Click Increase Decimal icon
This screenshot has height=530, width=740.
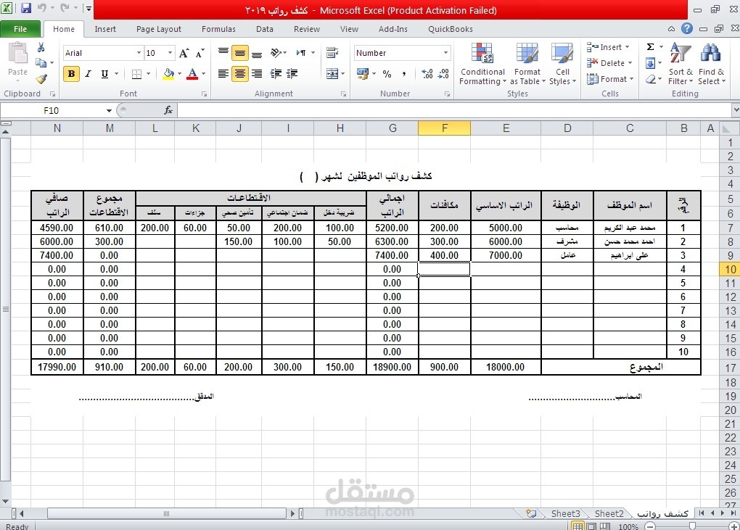(427, 74)
